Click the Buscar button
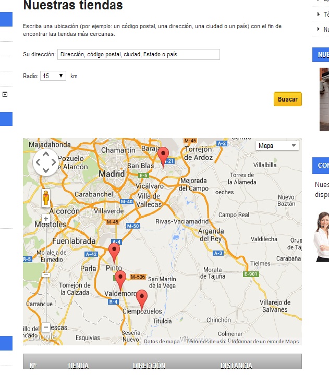329x375 pixels. (288, 99)
